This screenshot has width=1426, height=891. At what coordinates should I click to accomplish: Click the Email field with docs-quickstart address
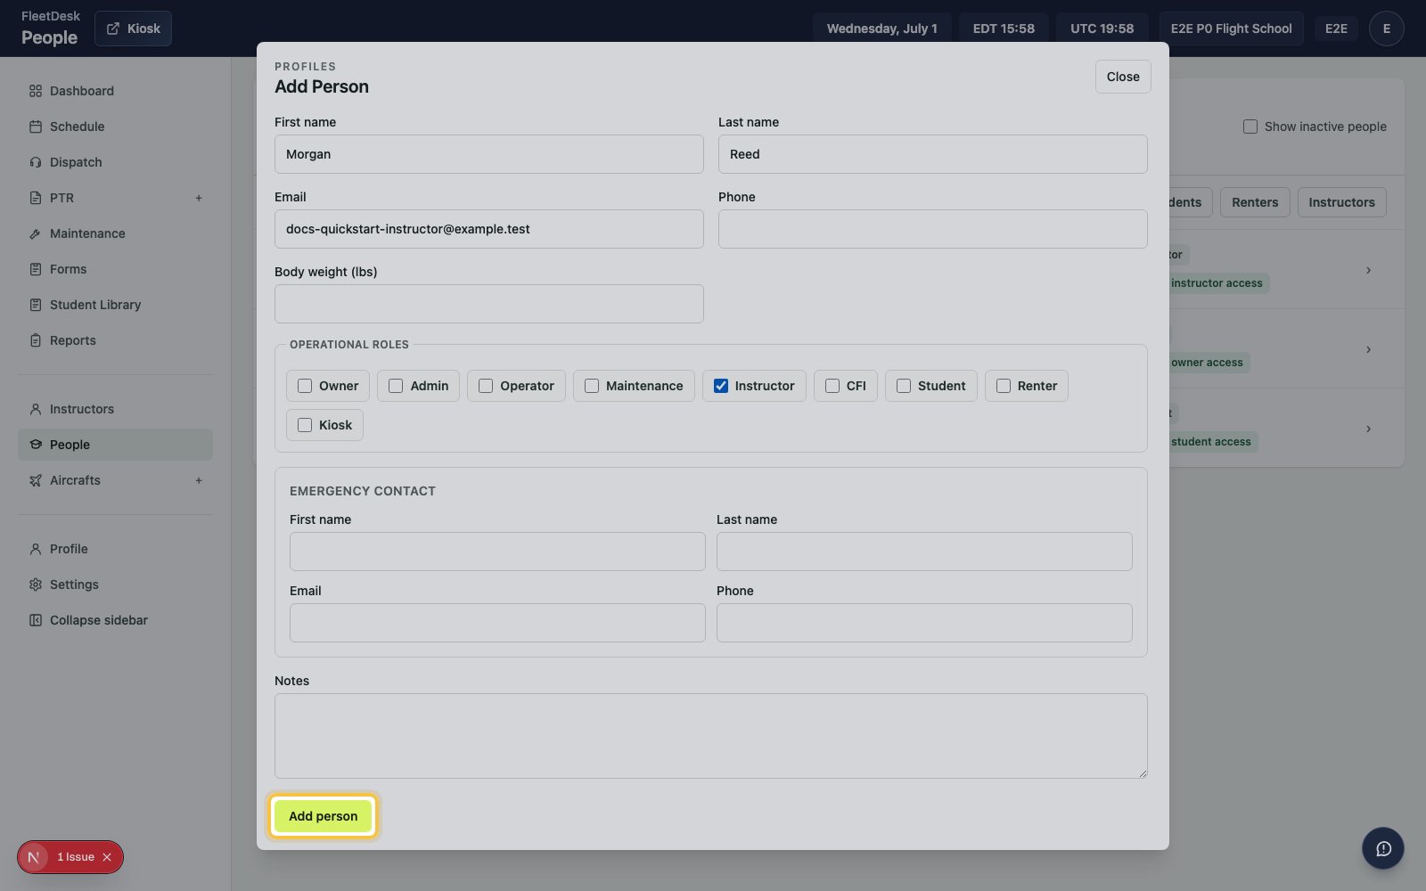[x=488, y=229]
